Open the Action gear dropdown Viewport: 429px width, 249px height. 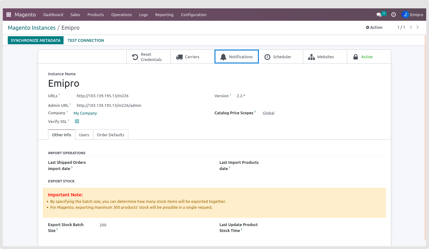(x=374, y=28)
